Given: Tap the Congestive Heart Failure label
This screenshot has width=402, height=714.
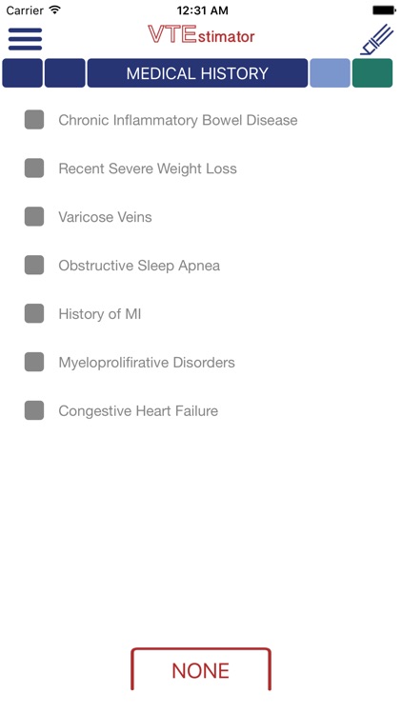Looking at the screenshot, I should 138,410.
